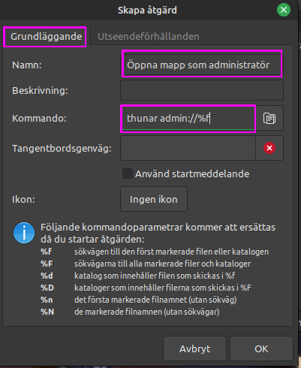Screen dimensions: 301x368
Task: Select the %N parameter description line
Action: coord(130,312)
